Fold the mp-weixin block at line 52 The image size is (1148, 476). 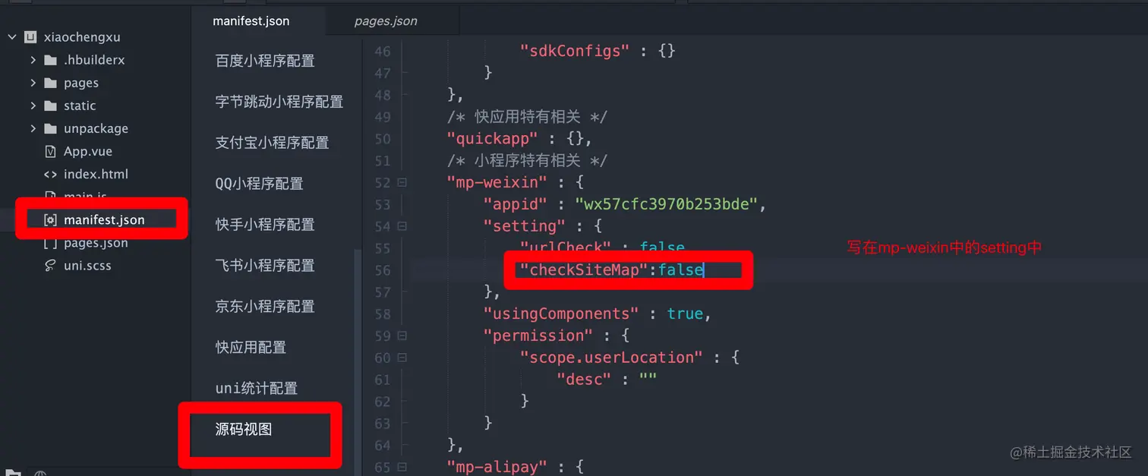tap(402, 183)
